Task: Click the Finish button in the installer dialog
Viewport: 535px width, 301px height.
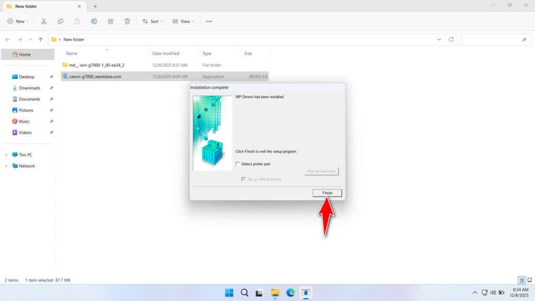Action: point(327,193)
